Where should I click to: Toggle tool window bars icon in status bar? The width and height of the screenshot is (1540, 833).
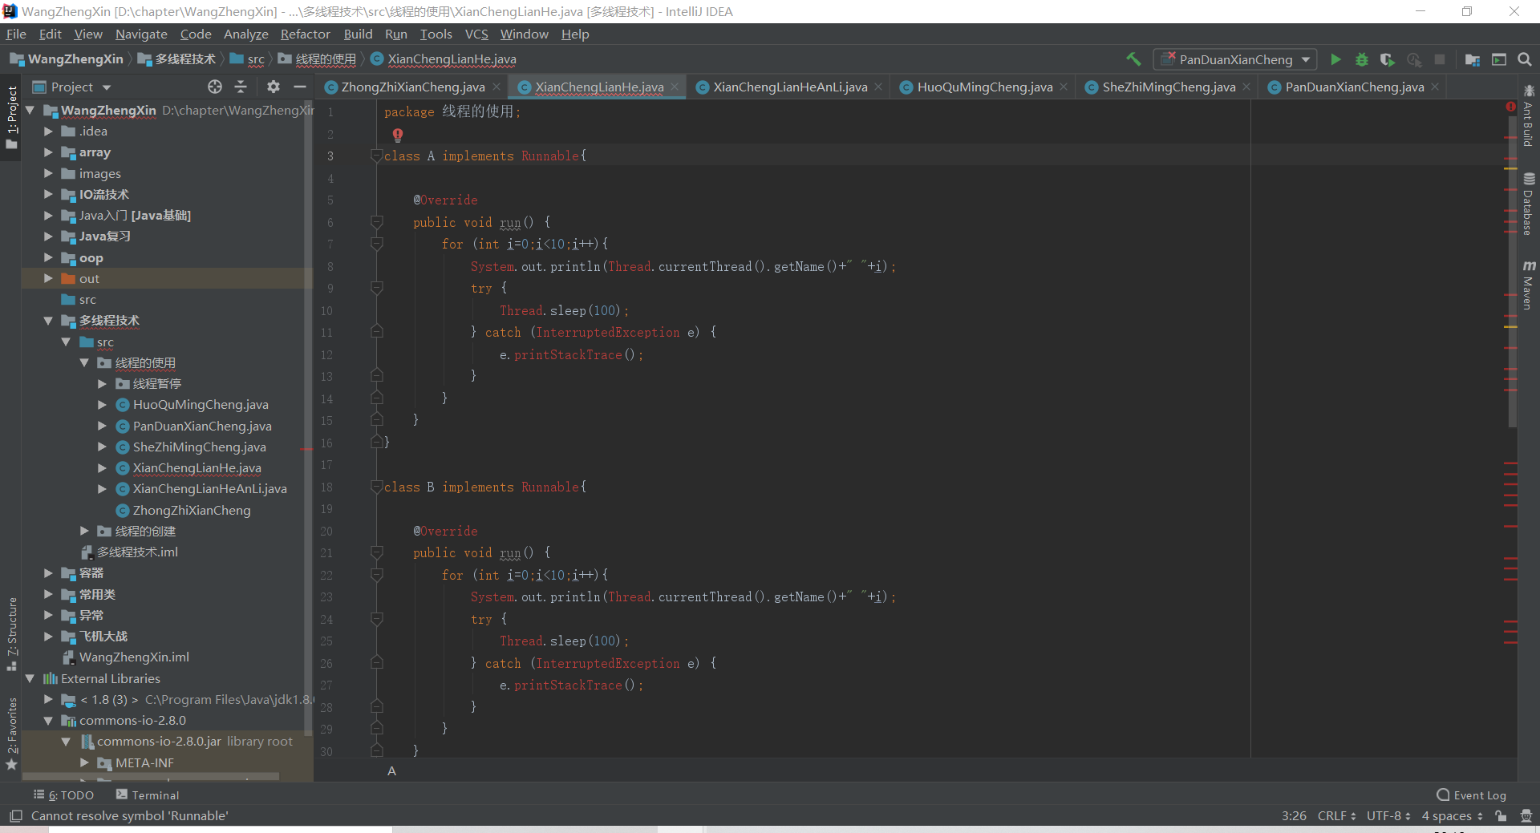point(15,816)
